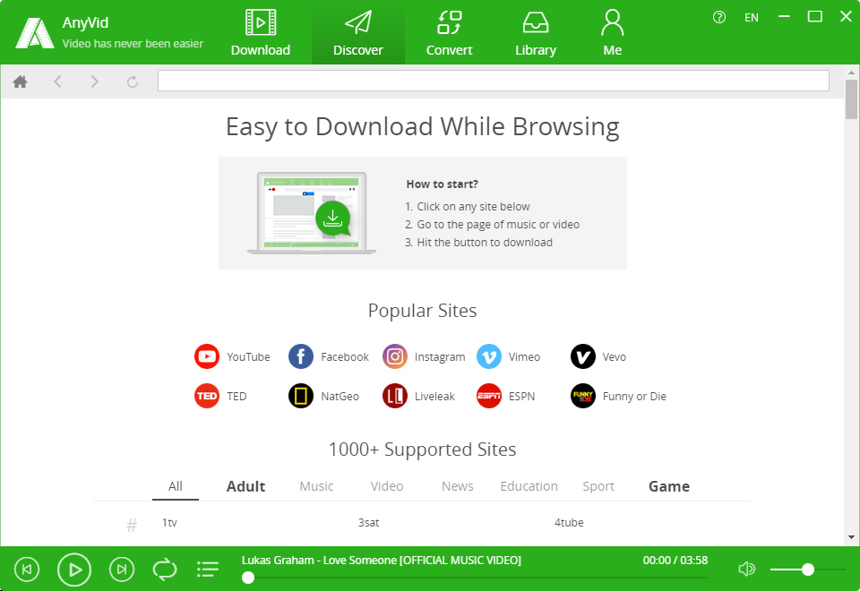
Task: Click the browser home icon
Action: click(x=21, y=81)
